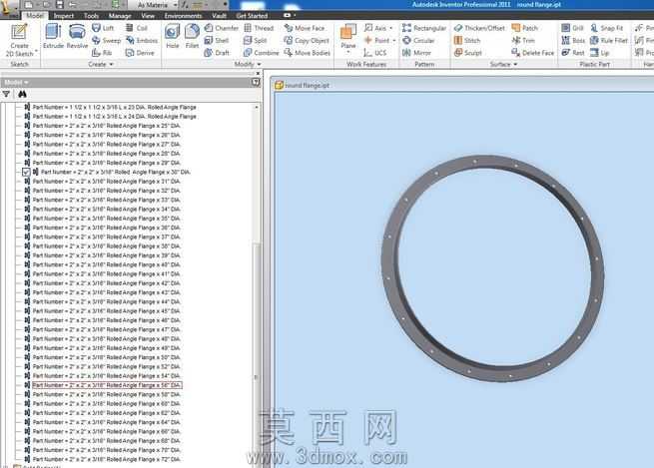
Task: Select the round flange.ipt document tab
Action: pyautogui.click(x=303, y=86)
